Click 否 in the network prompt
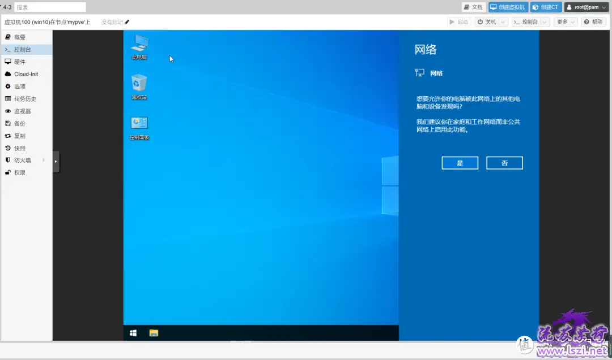 click(504, 163)
